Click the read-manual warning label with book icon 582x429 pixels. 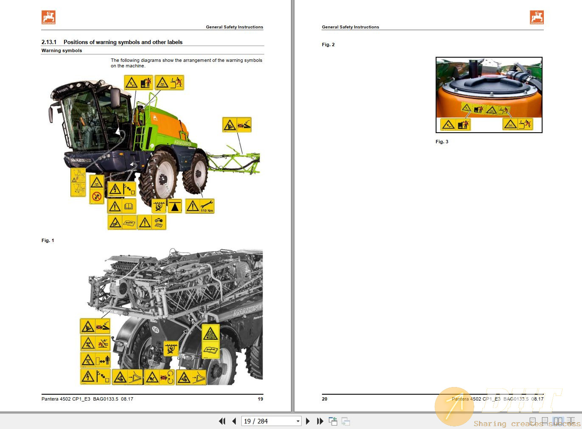point(122,206)
